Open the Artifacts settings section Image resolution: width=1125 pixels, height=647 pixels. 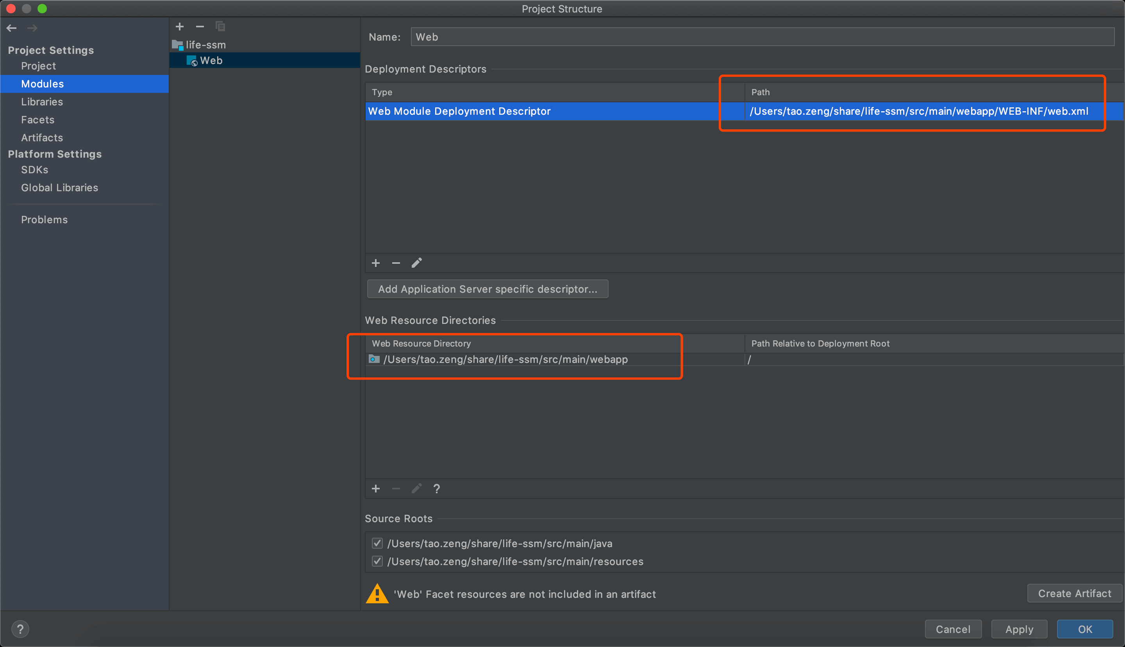pos(42,138)
